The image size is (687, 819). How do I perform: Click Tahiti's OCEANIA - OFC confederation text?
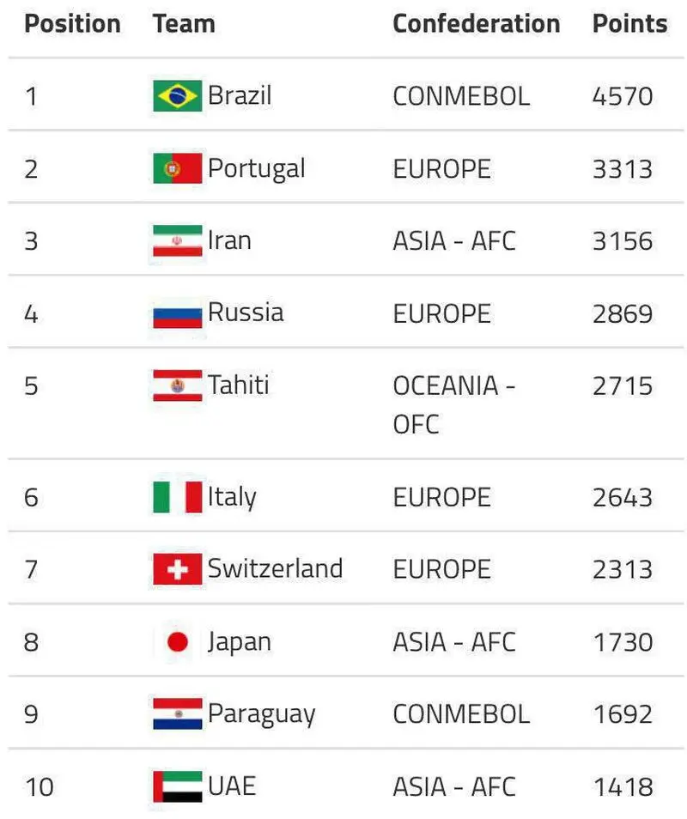(x=454, y=405)
